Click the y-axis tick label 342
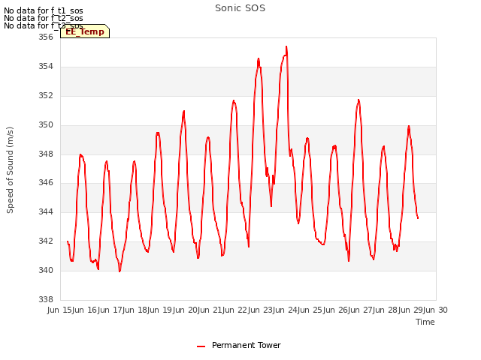 pos(46,241)
